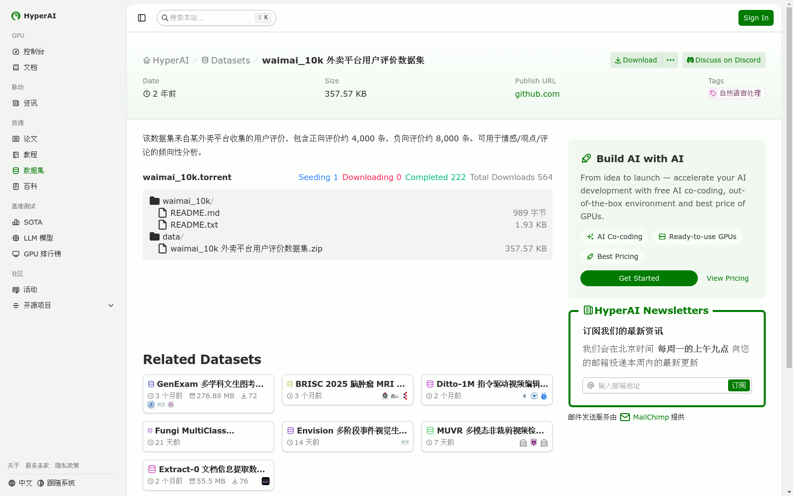Click the 活动 events icon
The image size is (793, 496).
point(16,290)
